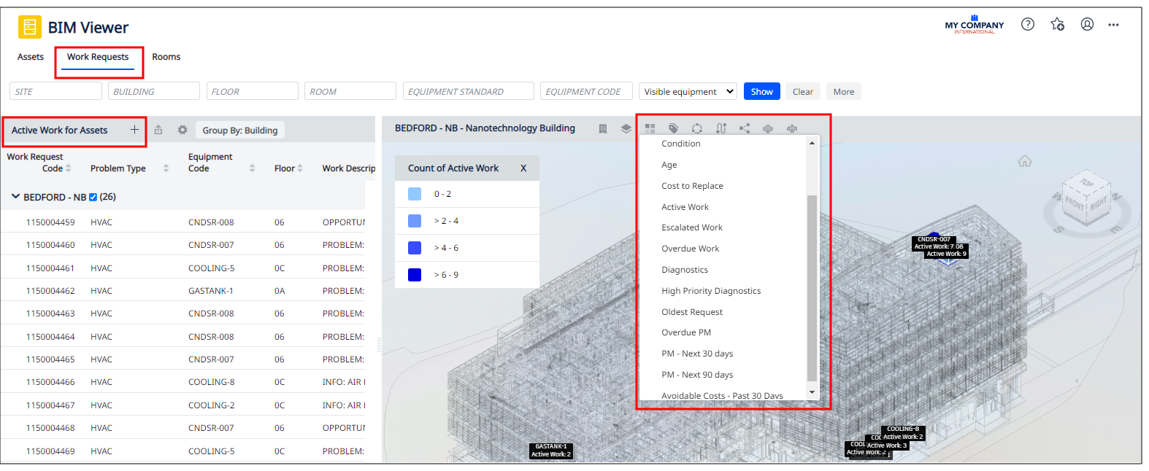Uncheck the BEDFORD - NB checkbox
1149x471 pixels.
click(x=93, y=198)
